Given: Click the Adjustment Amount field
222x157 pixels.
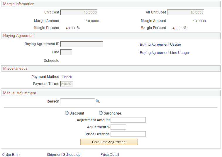Looking at the screenshot, I should [128, 120].
